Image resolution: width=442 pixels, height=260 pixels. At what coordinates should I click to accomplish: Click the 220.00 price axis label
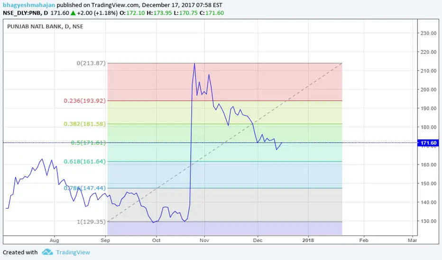pyautogui.click(x=428, y=52)
